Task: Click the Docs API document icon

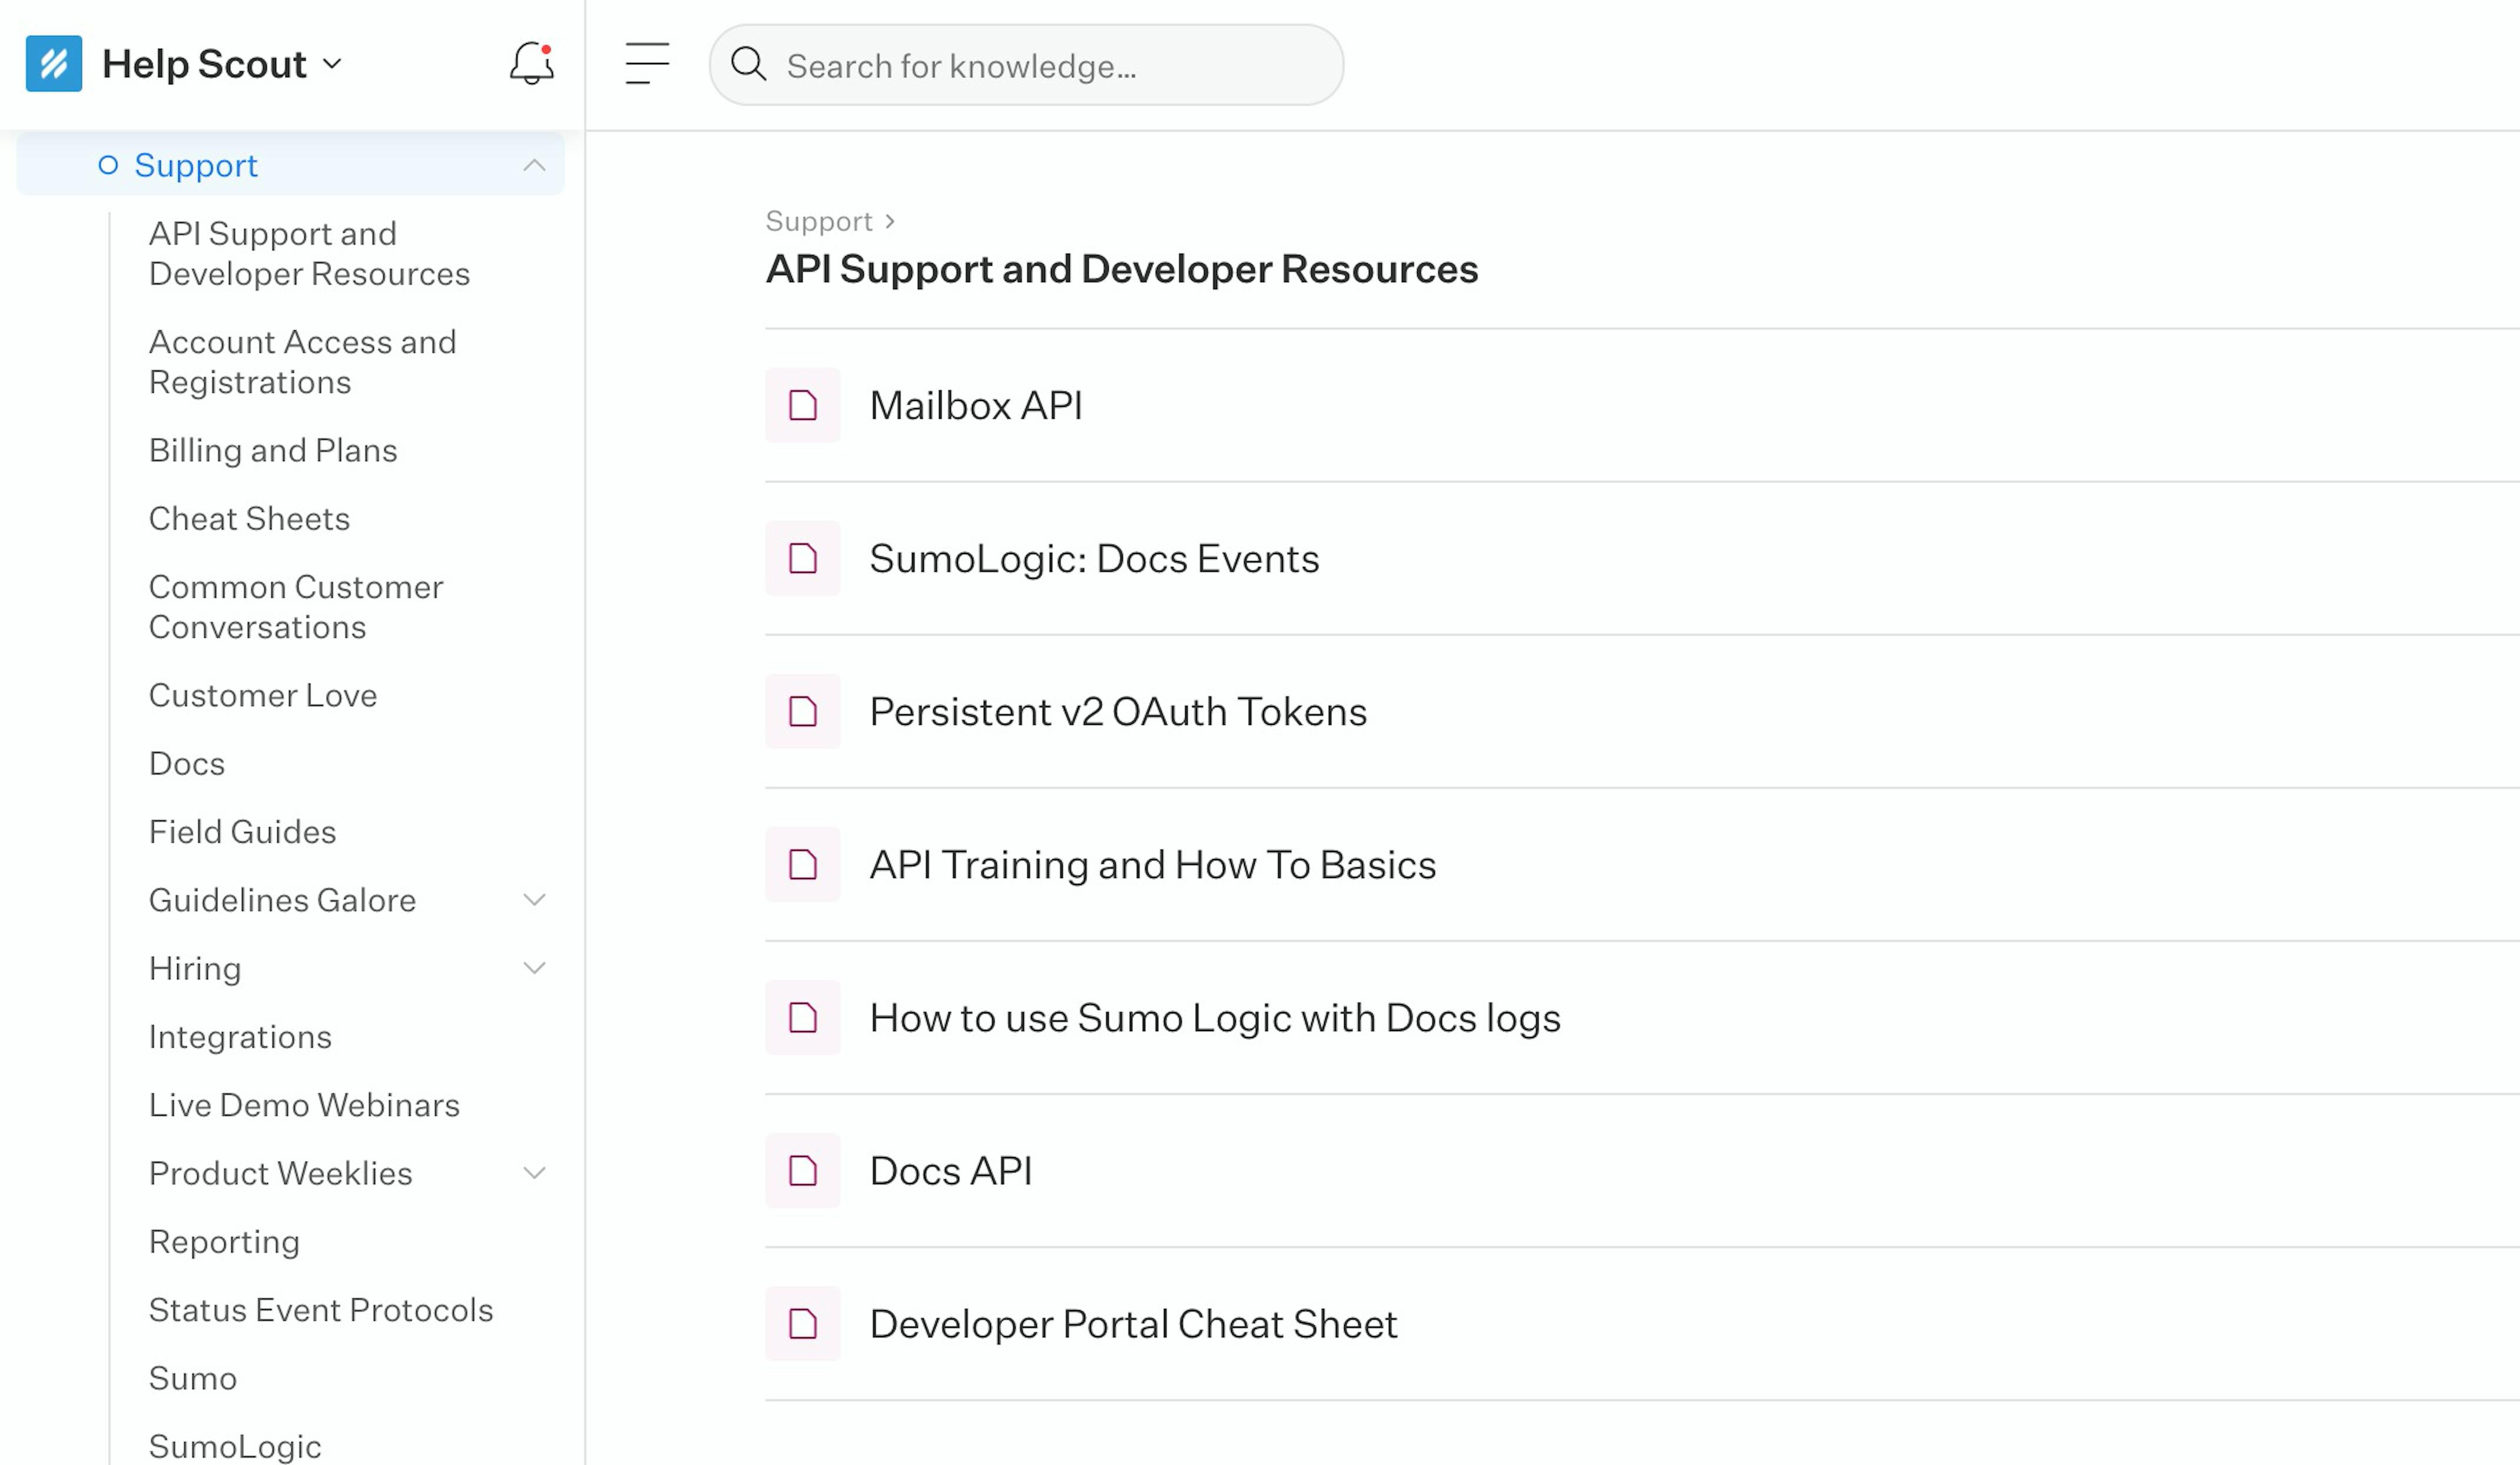Action: (803, 1170)
